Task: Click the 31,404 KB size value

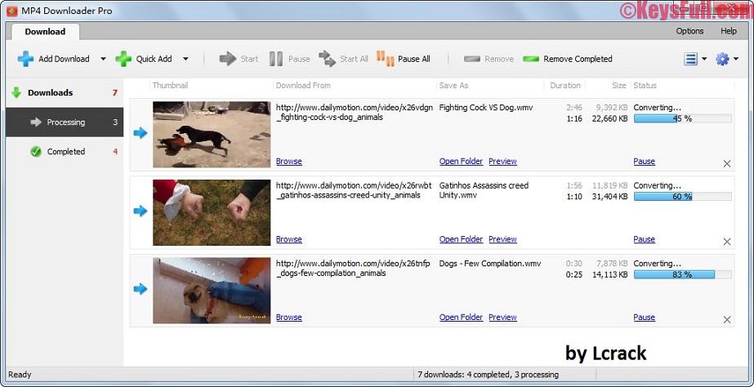Action: 609,197
